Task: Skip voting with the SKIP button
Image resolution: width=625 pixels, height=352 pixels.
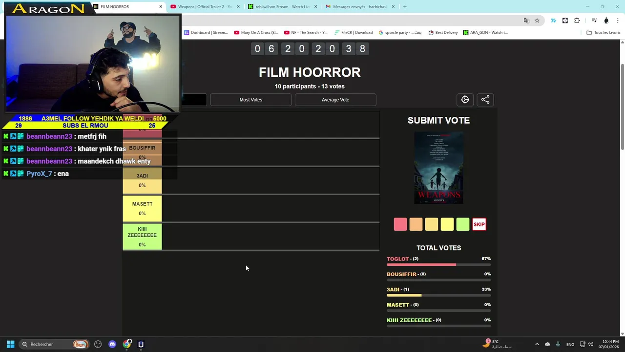Action: coord(479,224)
